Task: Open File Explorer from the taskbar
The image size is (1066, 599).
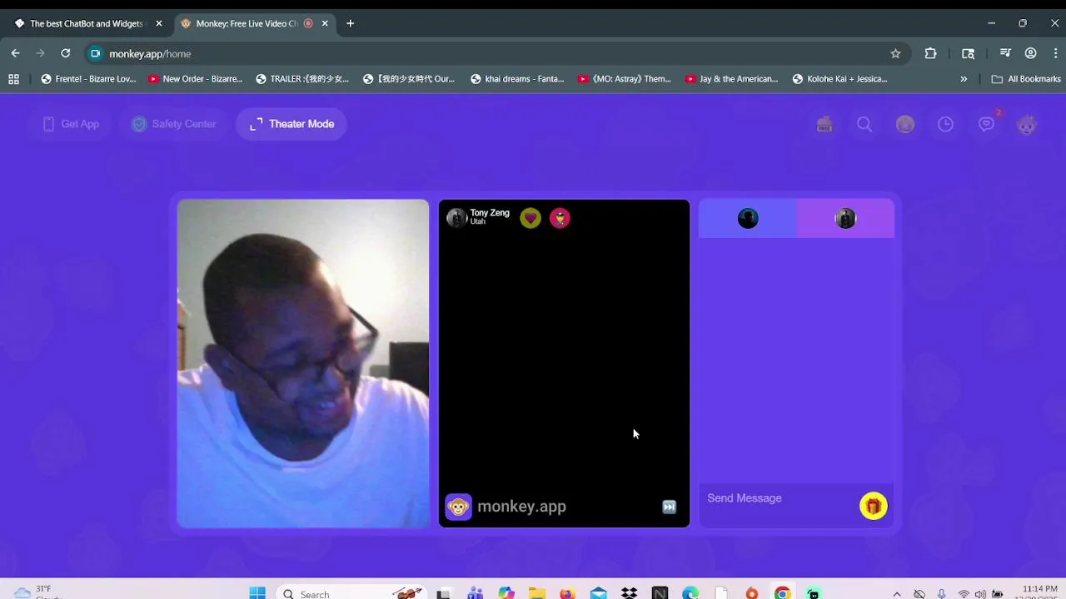Action: [537, 593]
